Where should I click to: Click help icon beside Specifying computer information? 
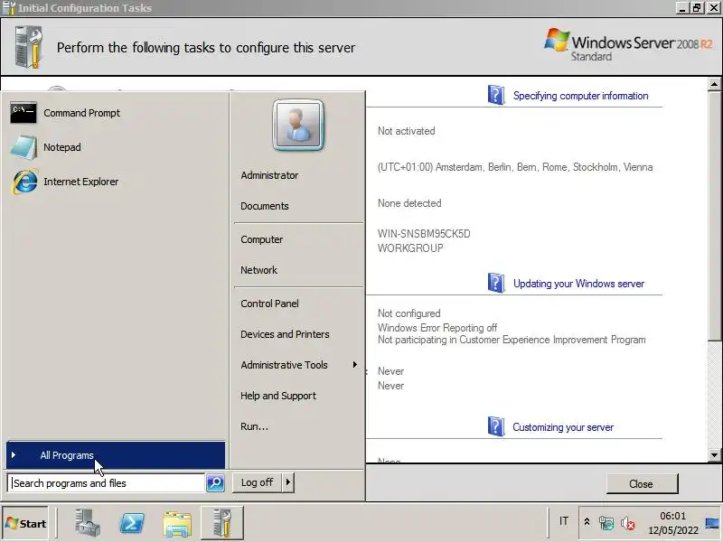click(x=495, y=95)
